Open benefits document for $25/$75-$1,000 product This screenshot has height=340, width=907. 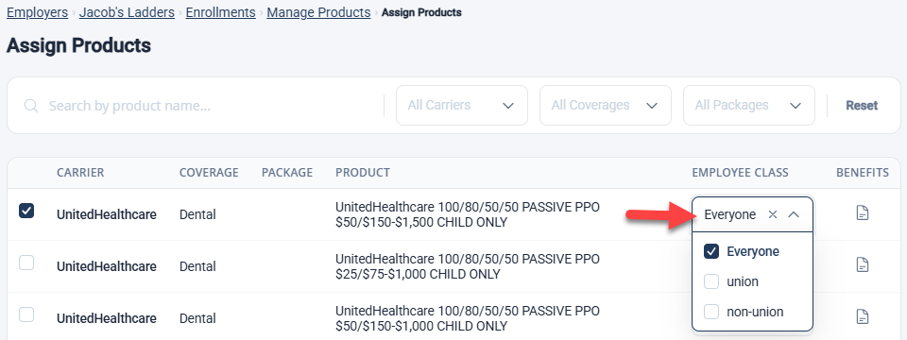pos(863,264)
